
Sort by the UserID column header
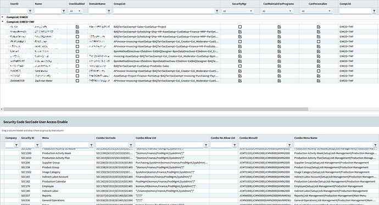point(14,4)
